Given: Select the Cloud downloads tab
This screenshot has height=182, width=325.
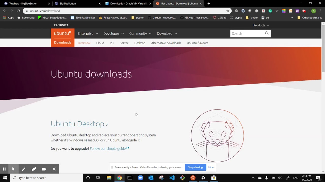Looking at the screenshot, I should 100,43.
